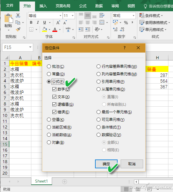Apply percent style format
Viewport: 173px width, 192px height.
pyautogui.click(x=126, y=23)
